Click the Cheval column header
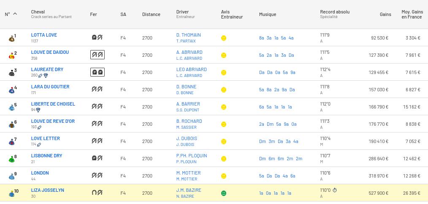This screenshot has height=204, width=428. [x=38, y=12]
